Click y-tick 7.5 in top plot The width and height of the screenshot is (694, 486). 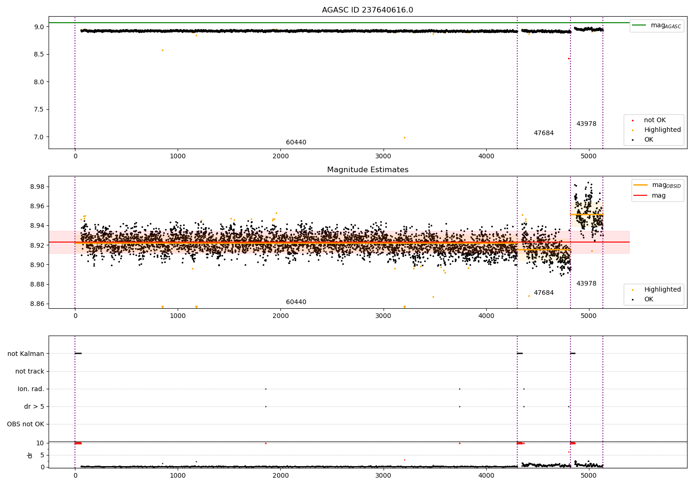[x=38, y=110]
